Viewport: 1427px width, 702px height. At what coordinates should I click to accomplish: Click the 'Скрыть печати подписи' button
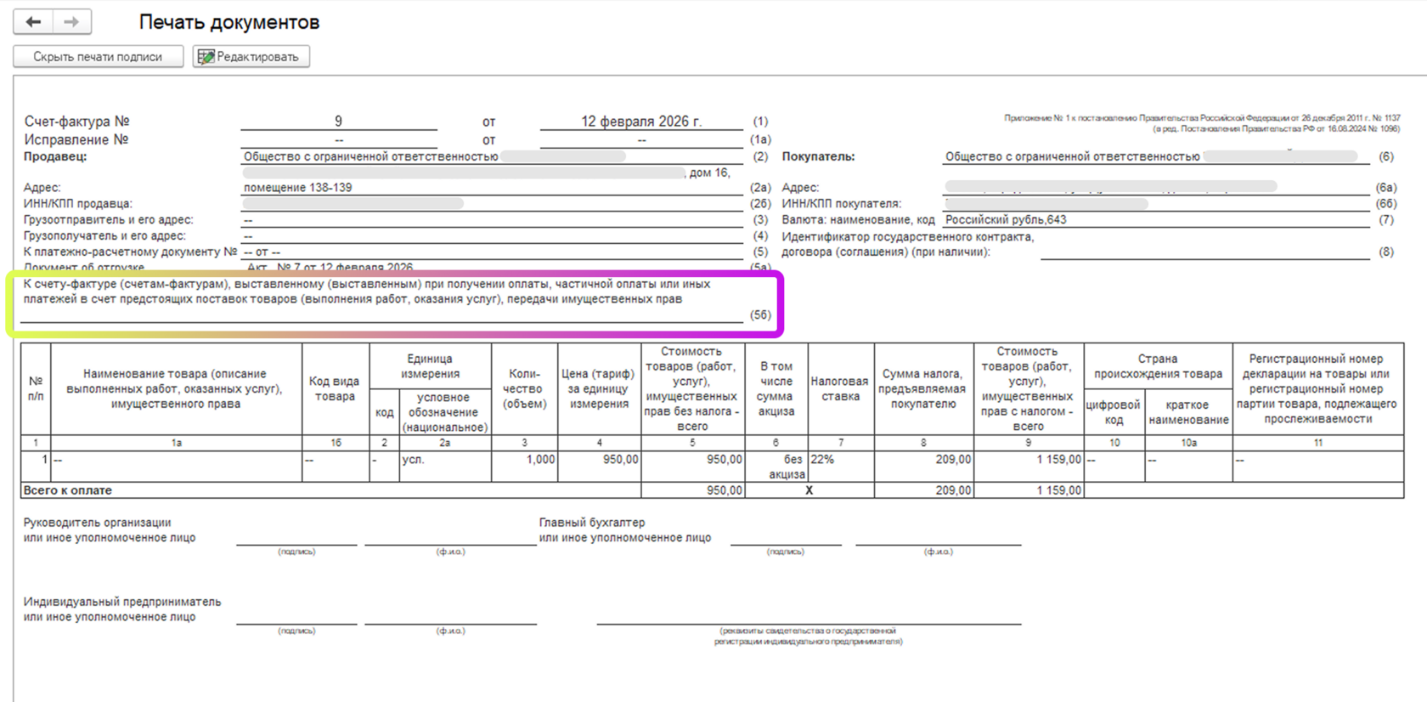pos(98,57)
